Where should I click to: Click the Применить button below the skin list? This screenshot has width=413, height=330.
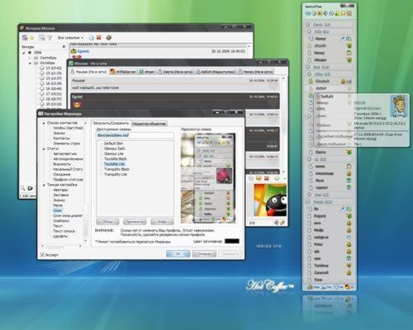[135, 222]
